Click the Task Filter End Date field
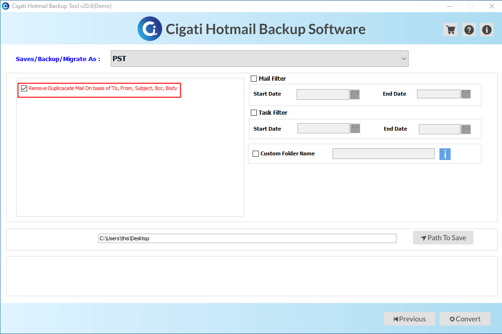 tap(439, 129)
